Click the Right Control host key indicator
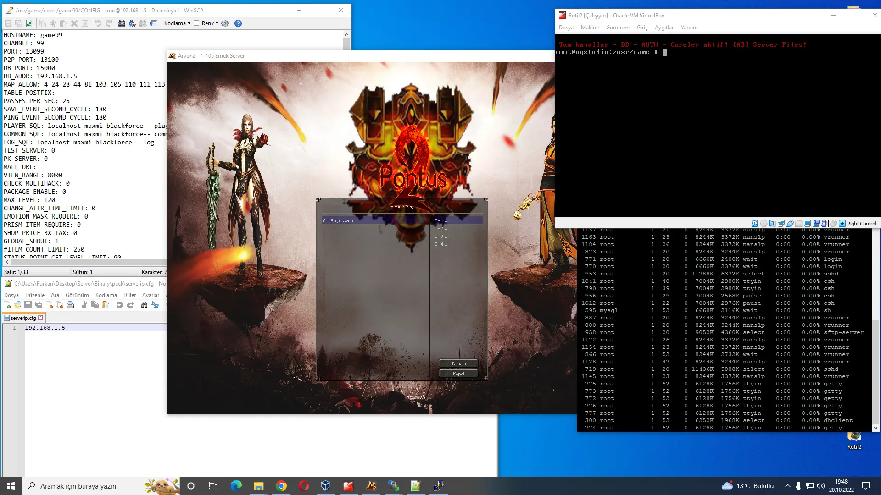The width and height of the screenshot is (881, 495). [861, 224]
